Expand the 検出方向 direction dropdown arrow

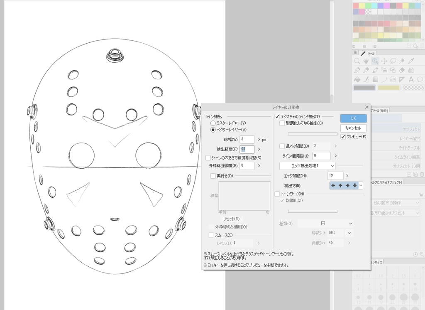[x=361, y=186]
